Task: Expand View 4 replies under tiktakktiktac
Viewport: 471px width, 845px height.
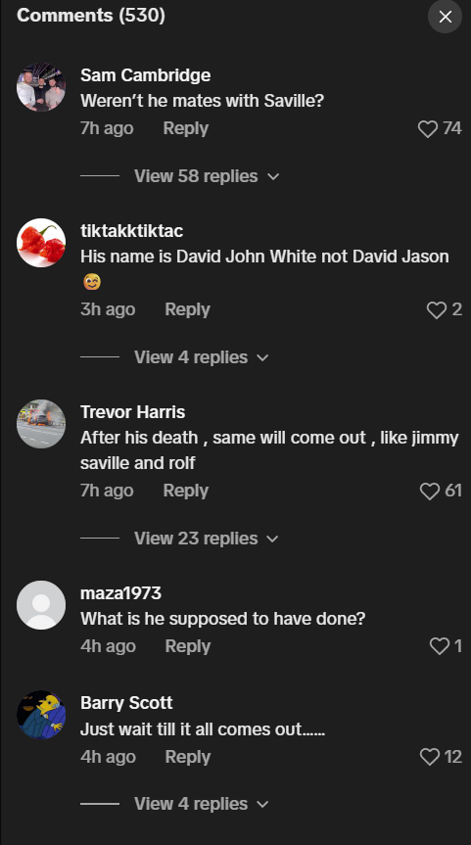Action: tap(202, 357)
